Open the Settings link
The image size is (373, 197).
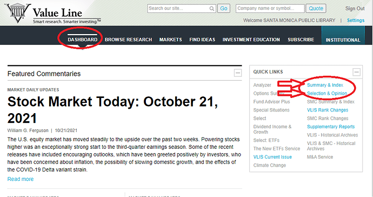tap(356, 21)
